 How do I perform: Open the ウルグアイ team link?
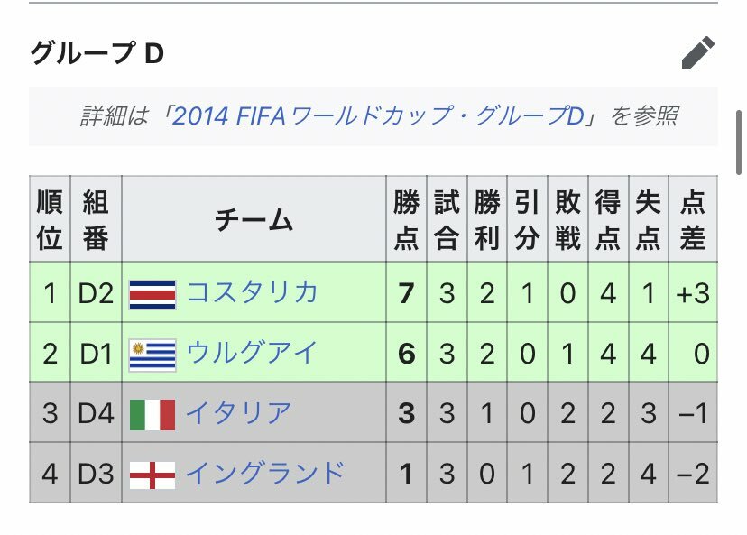pyautogui.click(x=252, y=353)
